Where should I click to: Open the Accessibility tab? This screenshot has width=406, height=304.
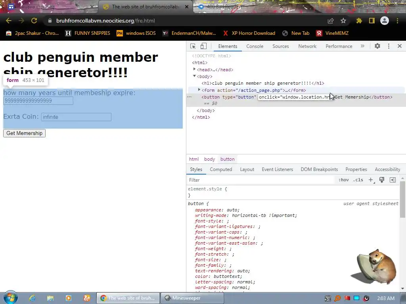pos(387,169)
